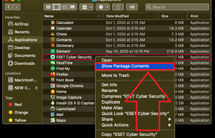Sort by the Size column
Image resolution: width=215 pixels, height=138 pixels.
(x=173, y=16)
